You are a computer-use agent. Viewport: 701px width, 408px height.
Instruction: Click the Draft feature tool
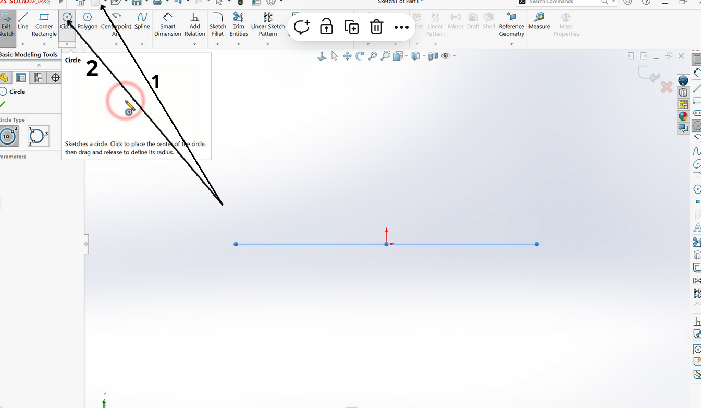pos(473,22)
